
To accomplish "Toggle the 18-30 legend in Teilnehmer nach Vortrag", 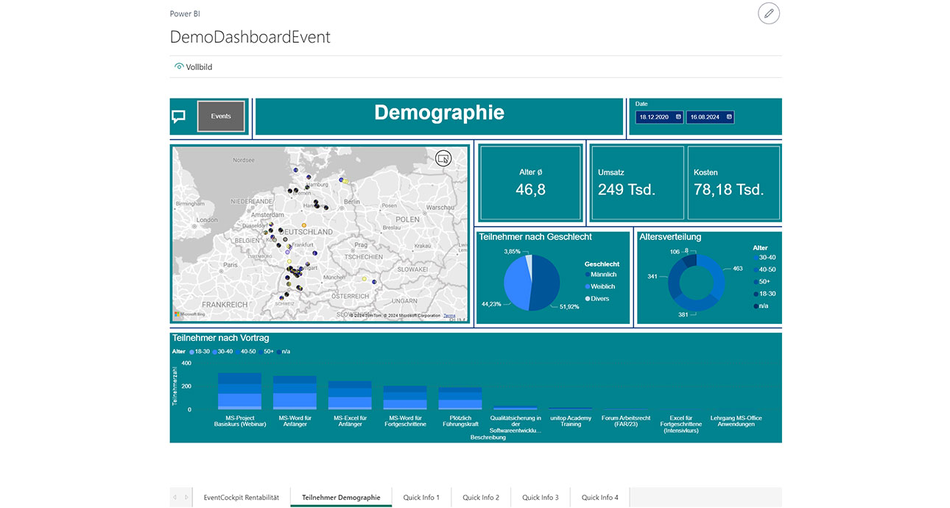I will (x=196, y=351).
